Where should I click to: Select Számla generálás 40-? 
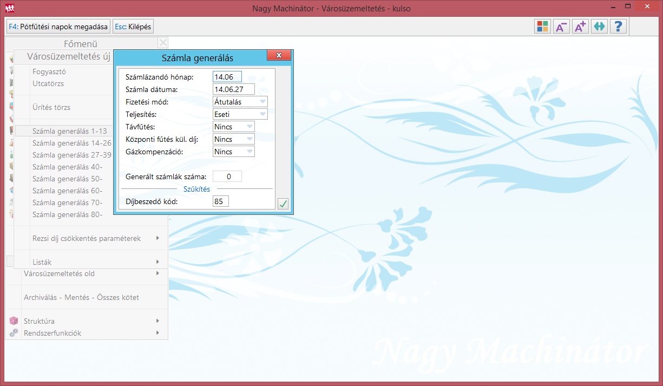pyautogui.click(x=68, y=167)
